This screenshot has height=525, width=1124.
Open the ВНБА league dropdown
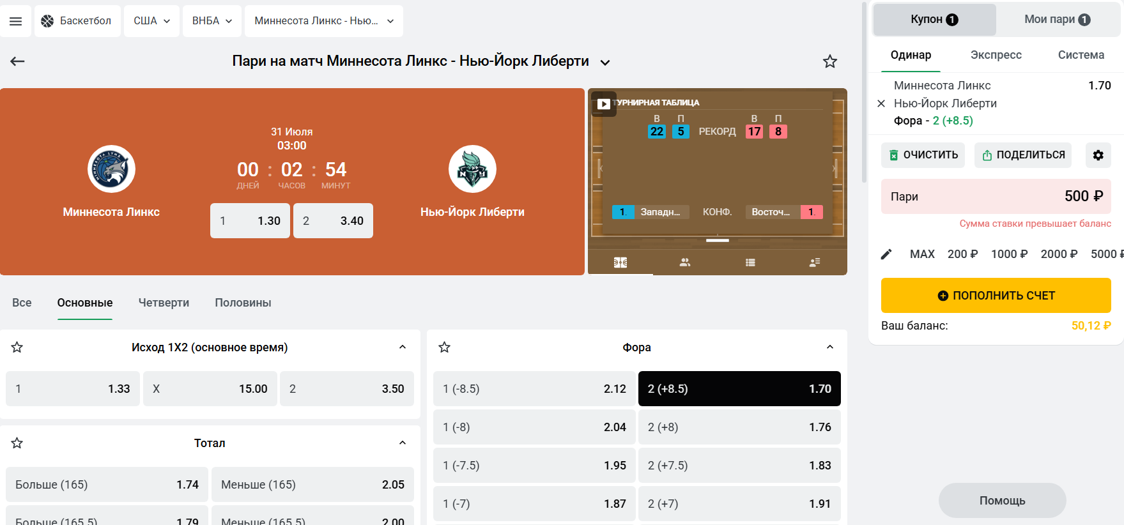click(212, 21)
